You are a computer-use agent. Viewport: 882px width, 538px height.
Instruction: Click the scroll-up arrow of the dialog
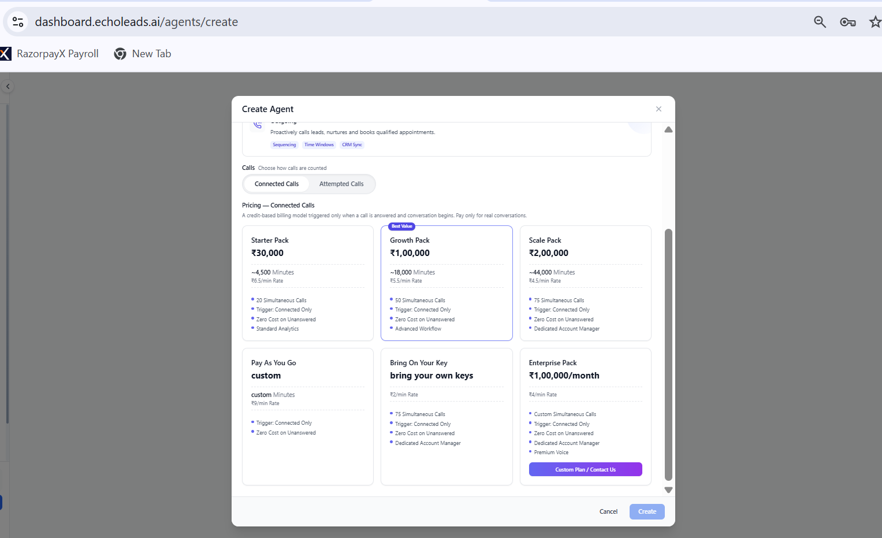coord(668,129)
